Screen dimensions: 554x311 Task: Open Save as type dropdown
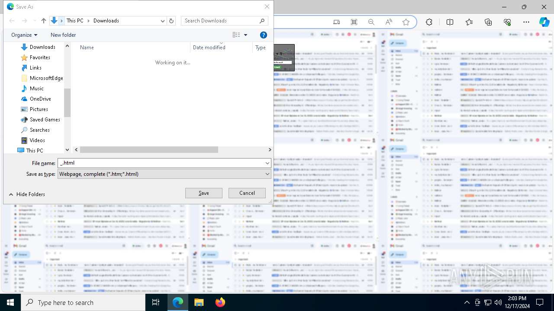[164, 174]
